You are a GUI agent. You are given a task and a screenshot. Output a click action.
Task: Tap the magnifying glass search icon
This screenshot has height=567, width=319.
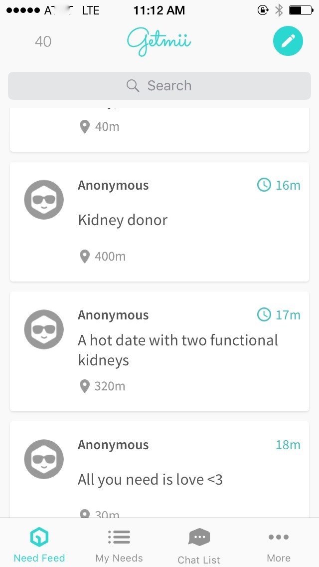133,86
